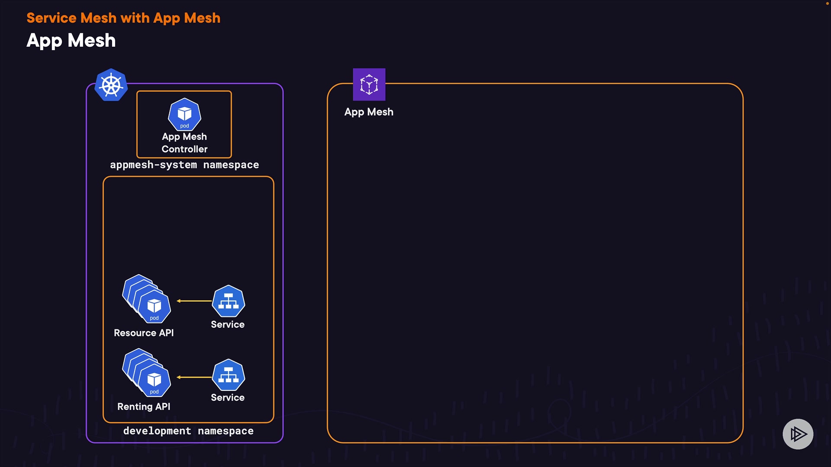The width and height of the screenshot is (831, 467).
Task: Click the white 'App Mesh' slide title
Action: pyautogui.click(x=71, y=41)
